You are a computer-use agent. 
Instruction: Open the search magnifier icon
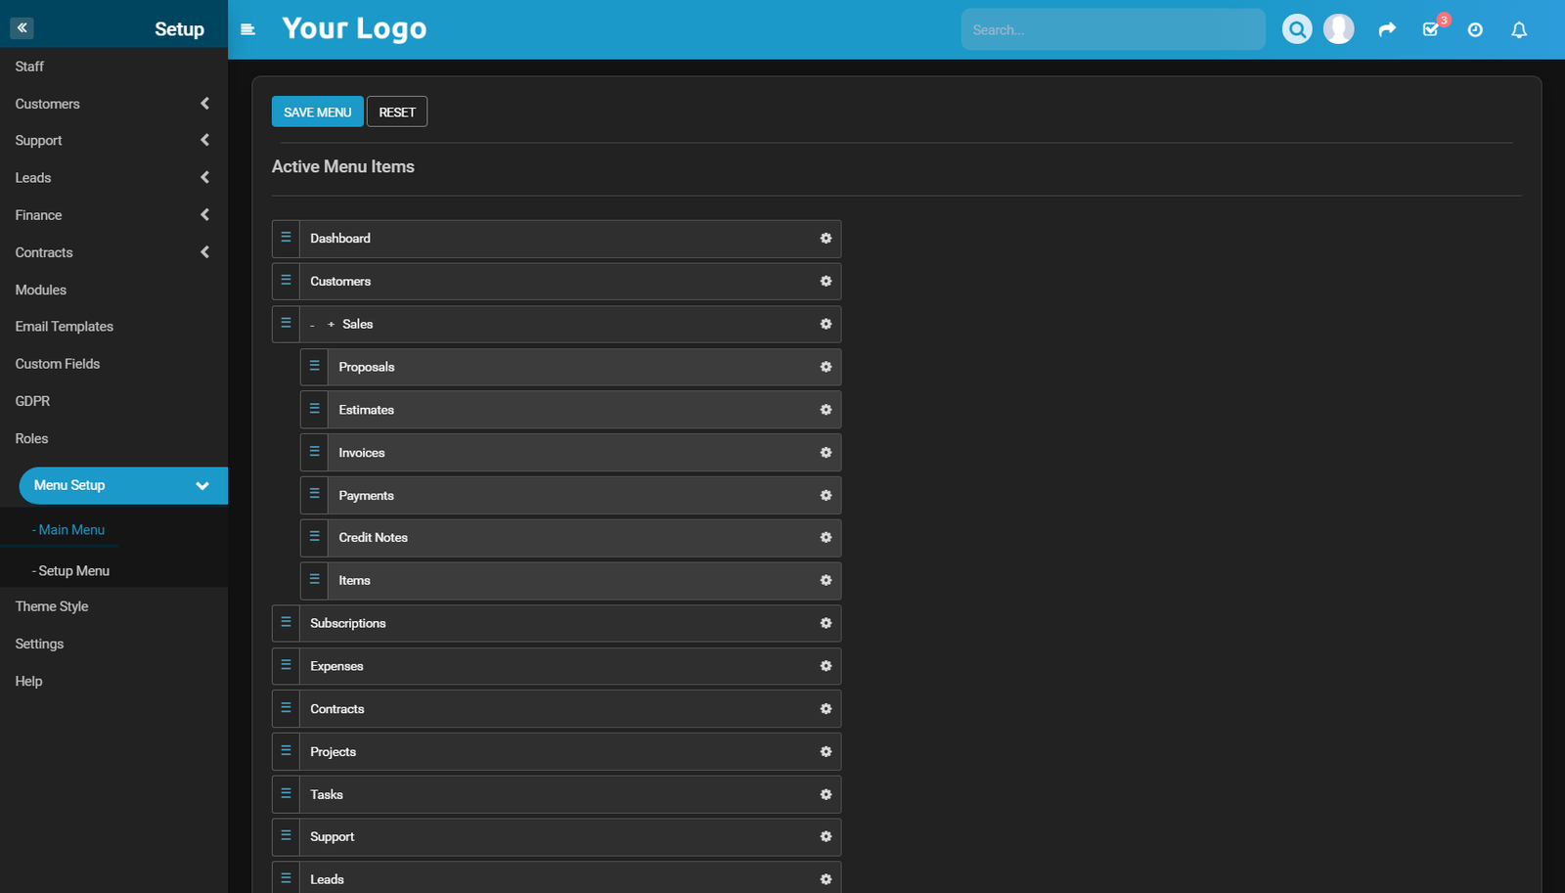pyautogui.click(x=1296, y=28)
